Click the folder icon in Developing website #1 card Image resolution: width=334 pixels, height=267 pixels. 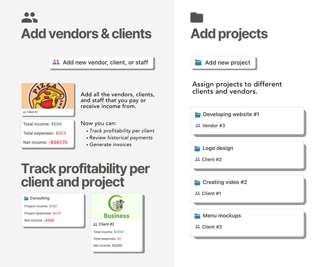click(197, 115)
